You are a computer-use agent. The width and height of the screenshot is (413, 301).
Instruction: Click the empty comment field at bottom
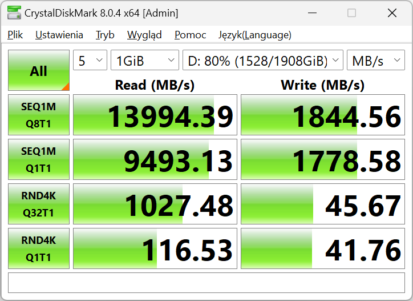pos(206,283)
